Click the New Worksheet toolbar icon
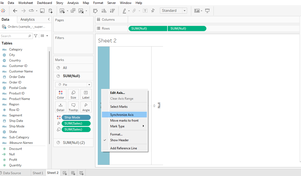301x176 pixels. pyautogui.click(x=62, y=10)
